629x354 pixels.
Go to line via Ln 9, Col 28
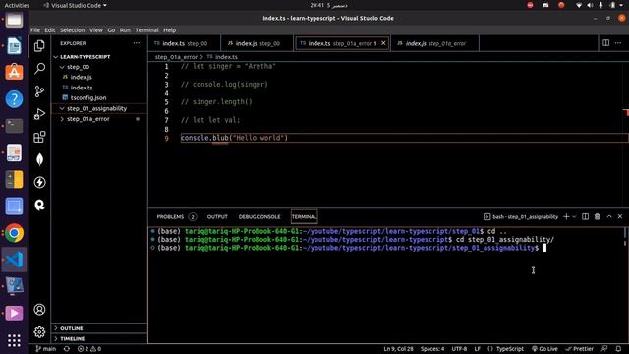(x=398, y=349)
